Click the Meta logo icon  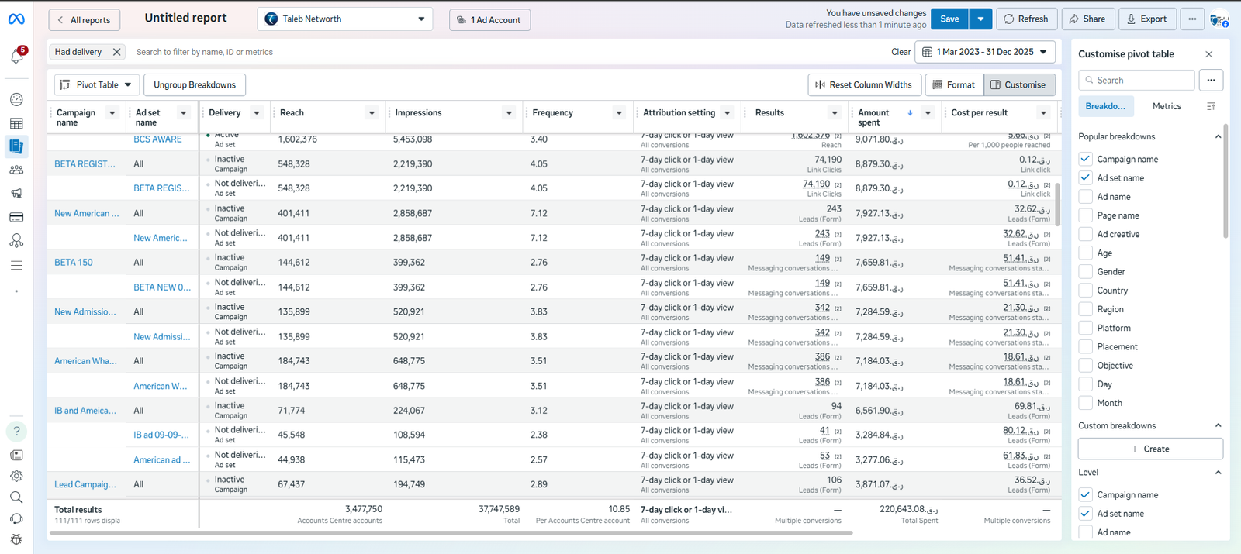(x=16, y=19)
